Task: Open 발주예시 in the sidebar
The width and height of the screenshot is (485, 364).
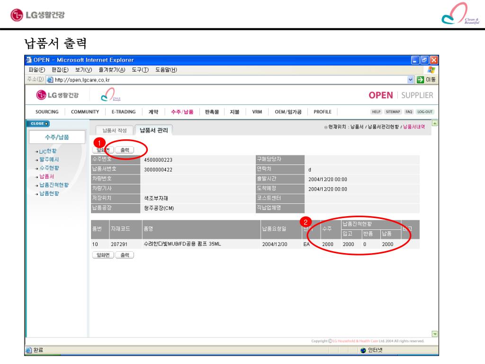Action: click(x=49, y=159)
